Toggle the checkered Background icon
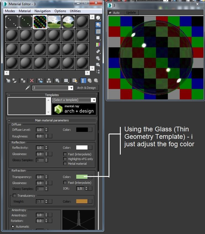The height and width of the screenshot is (234, 205). [98, 31]
